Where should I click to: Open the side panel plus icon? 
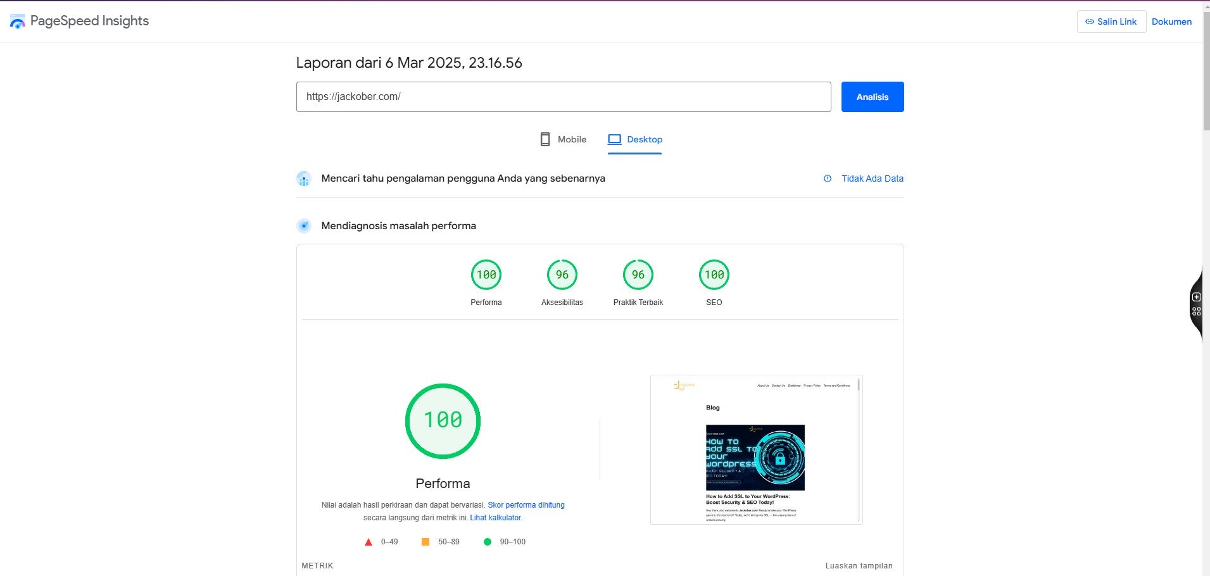1196,297
